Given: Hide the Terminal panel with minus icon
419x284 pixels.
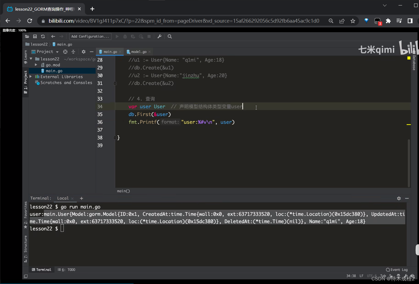Looking at the screenshot, I should (x=407, y=198).
